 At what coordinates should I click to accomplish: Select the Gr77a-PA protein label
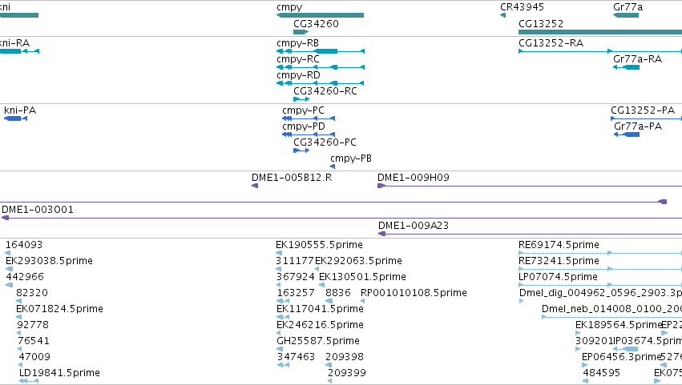[638, 126]
